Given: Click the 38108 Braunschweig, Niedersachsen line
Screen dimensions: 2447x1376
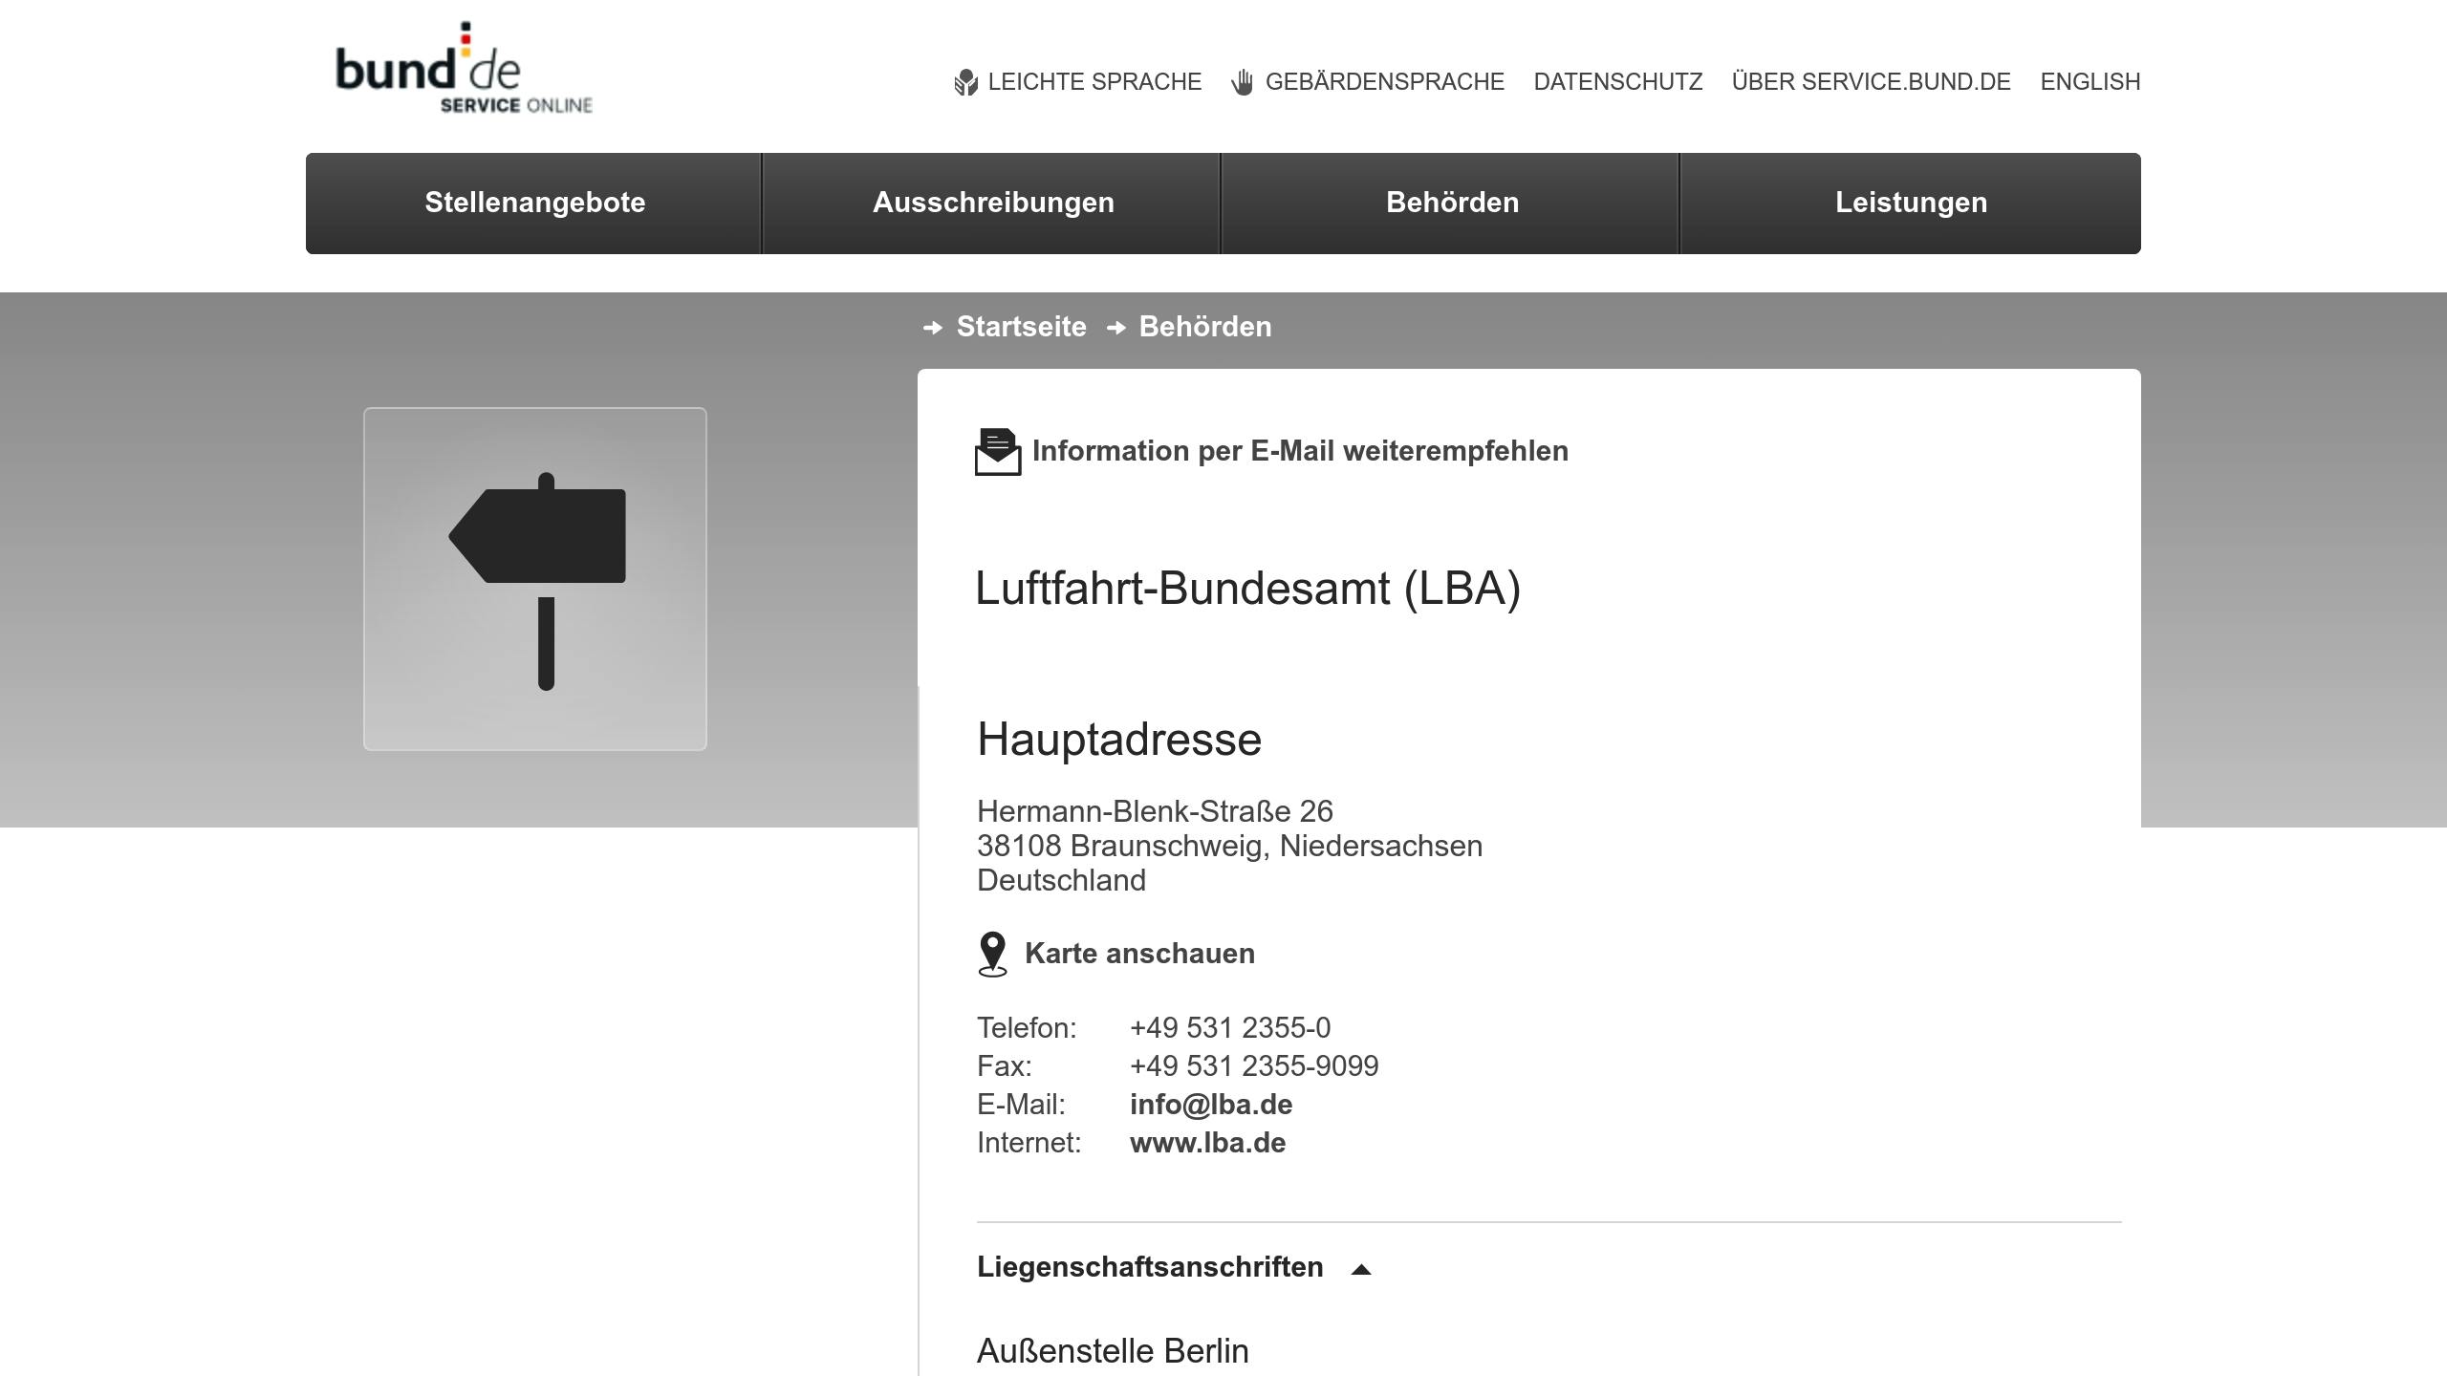Looking at the screenshot, I should tap(1229, 846).
